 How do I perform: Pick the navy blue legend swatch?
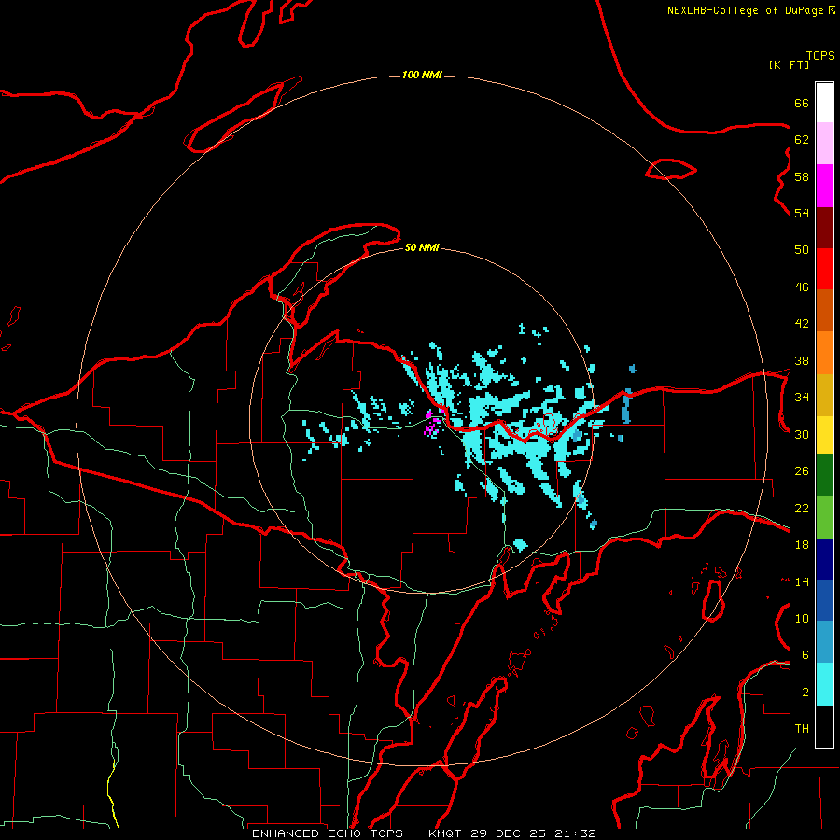click(824, 559)
